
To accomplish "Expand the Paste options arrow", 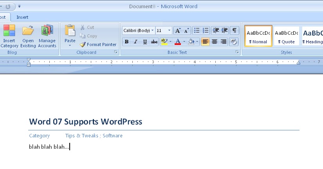I will (x=70, y=45).
